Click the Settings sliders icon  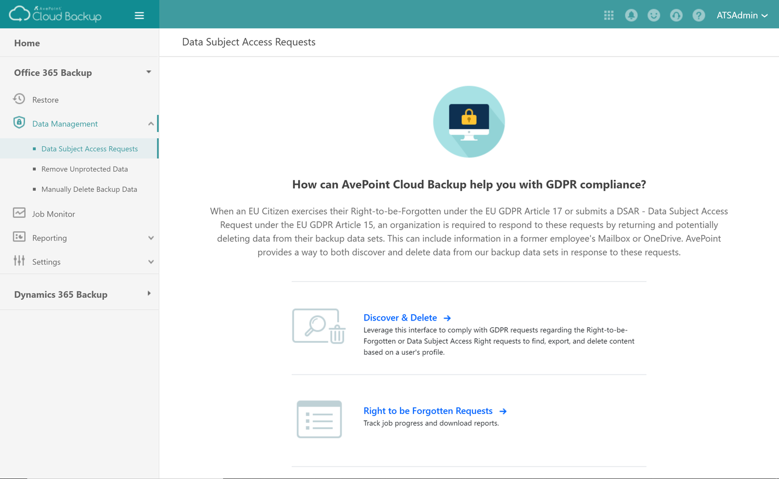[x=19, y=261]
